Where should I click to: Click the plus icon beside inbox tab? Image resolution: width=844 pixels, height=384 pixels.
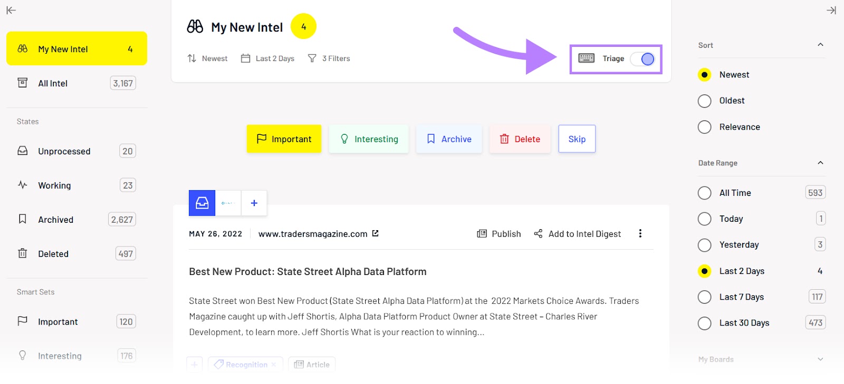pos(254,203)
